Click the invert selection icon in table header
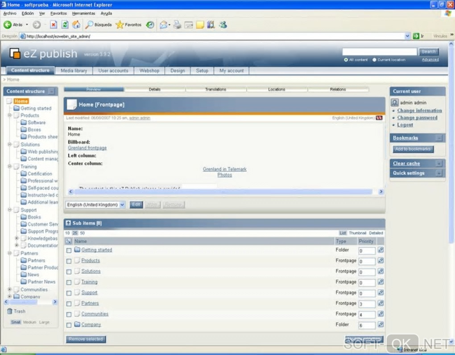455x355 pixels. tap(69, 241)
